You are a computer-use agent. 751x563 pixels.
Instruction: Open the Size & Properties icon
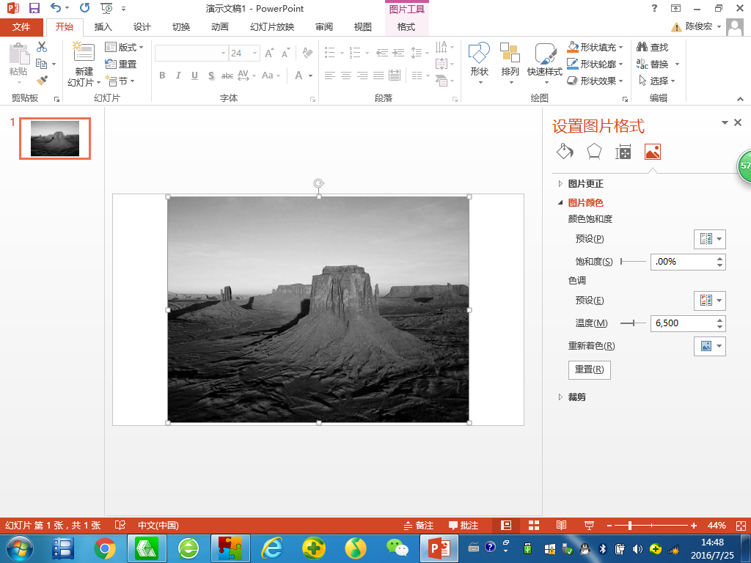tap(623, 152)
